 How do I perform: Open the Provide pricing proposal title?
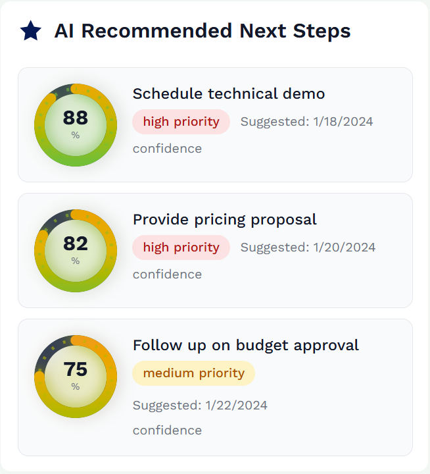pos(225,219)
